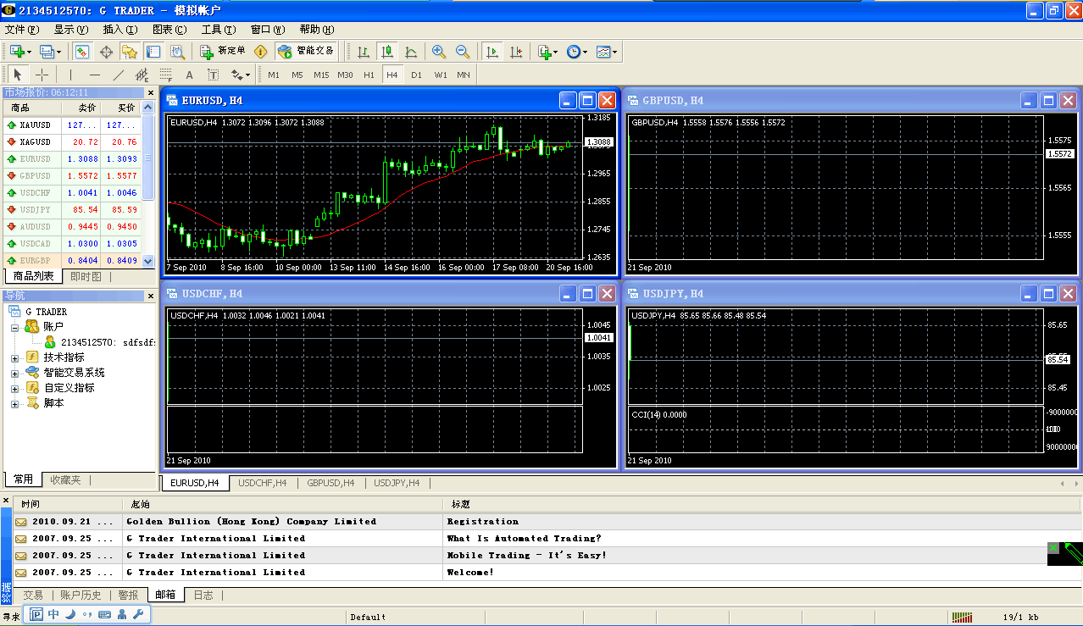
Task: Expand the 脚本 tree node
Action: point(14,404)
